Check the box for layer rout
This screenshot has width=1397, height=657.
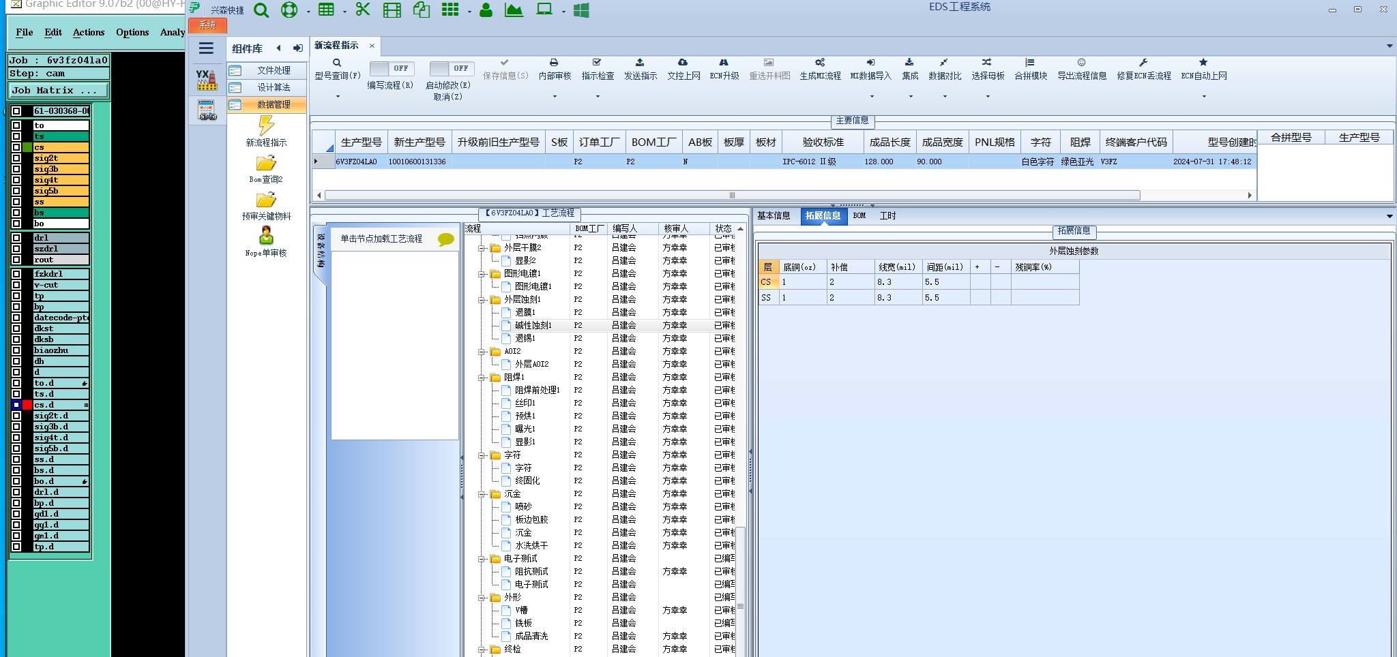point(16,260)
